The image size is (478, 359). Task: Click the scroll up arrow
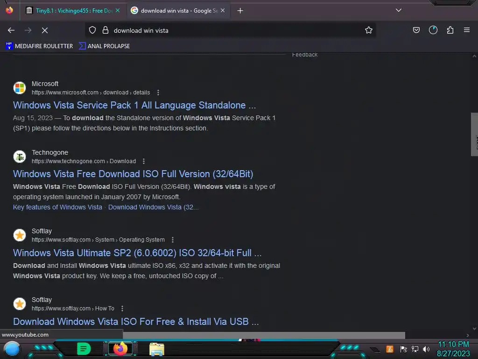[x=474, y=56]
